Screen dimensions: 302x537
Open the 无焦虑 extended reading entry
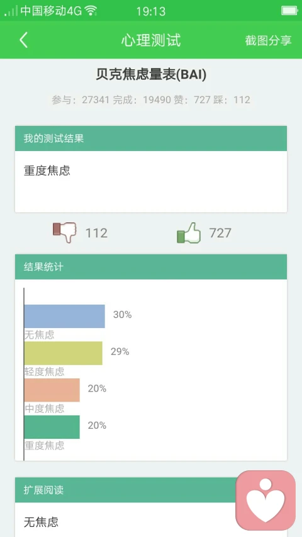pos(41,522)
